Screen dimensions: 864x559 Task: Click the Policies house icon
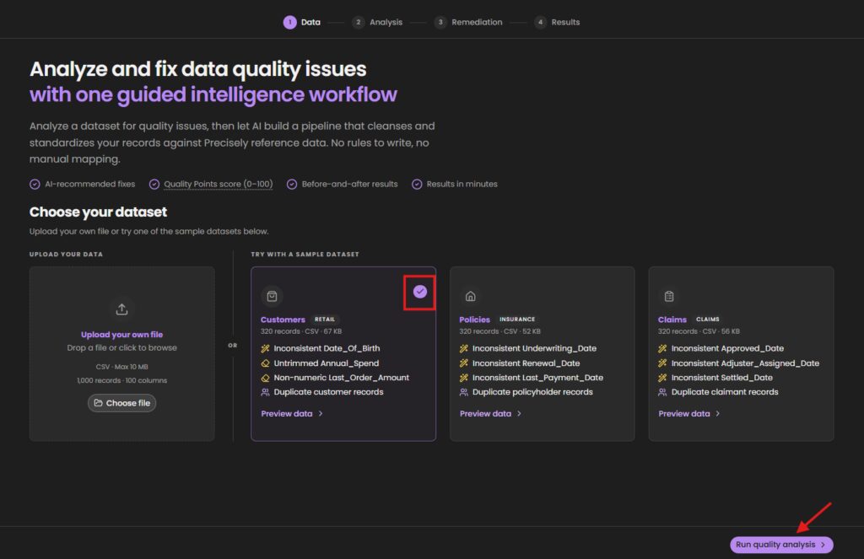click(471, 296)
